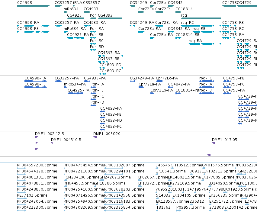257x212 pixels.
Task: Open EST LD14090.5prime
Action: pos(223,183)
